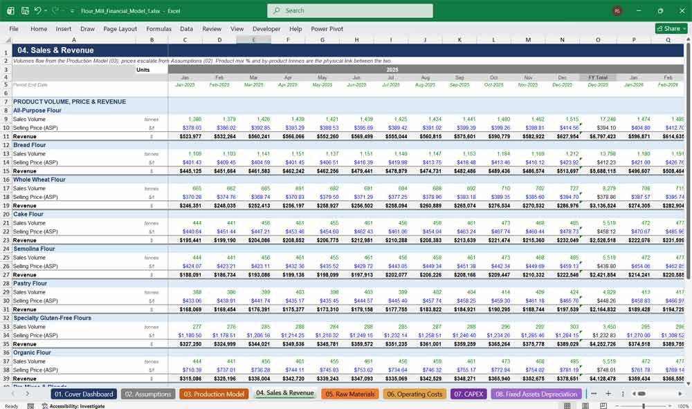Switch to the Home ribbon tab
Screen dimensions: 692x409
[x=39, y=28]
